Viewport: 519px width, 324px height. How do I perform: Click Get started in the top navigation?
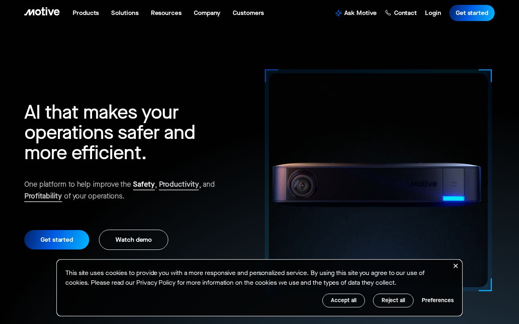click(472, 13)
